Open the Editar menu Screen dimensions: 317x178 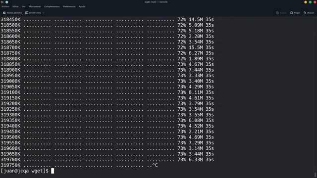pos(15,6)
